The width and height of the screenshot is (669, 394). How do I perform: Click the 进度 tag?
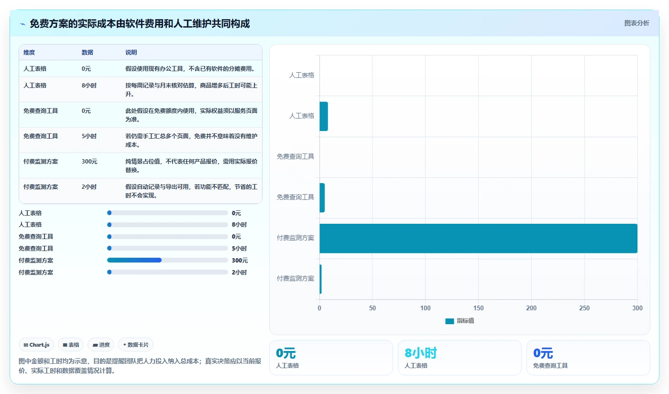click(x=101, y=345)
